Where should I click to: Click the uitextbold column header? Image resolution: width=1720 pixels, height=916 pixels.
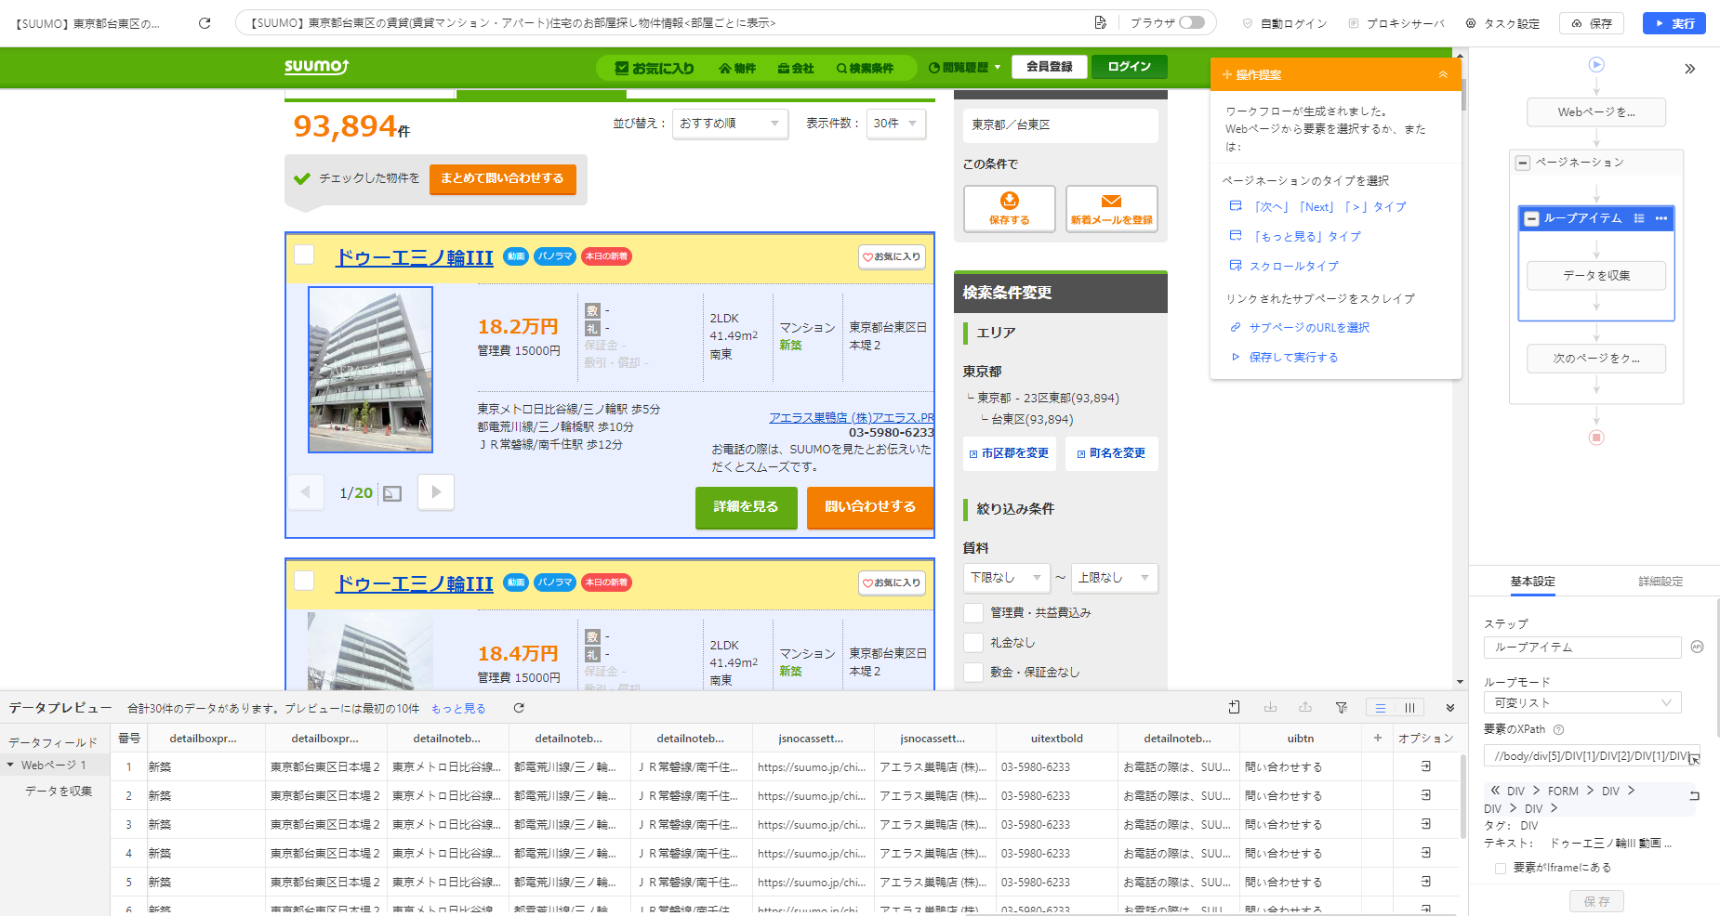[x=1057, y=739]
